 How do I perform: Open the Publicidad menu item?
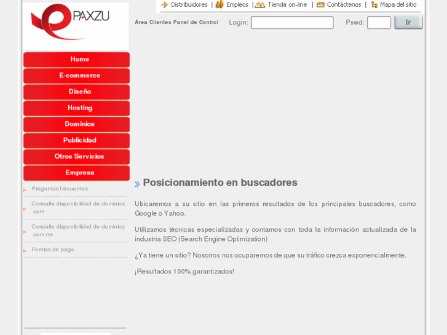[76, 141]
